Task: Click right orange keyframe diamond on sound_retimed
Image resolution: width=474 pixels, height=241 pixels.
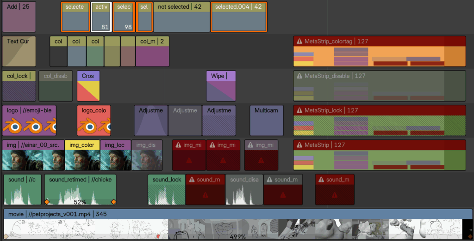Action: [113, 202]
